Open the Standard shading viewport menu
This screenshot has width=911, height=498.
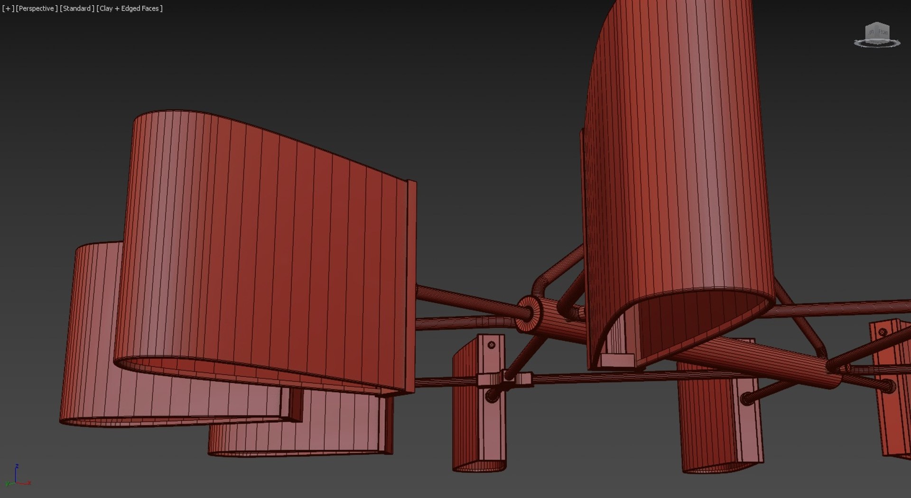77,9
